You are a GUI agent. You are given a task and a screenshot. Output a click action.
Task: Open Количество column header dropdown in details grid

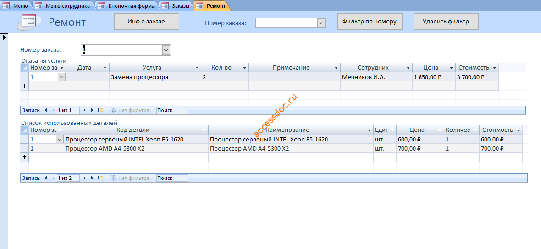[475, 130]
